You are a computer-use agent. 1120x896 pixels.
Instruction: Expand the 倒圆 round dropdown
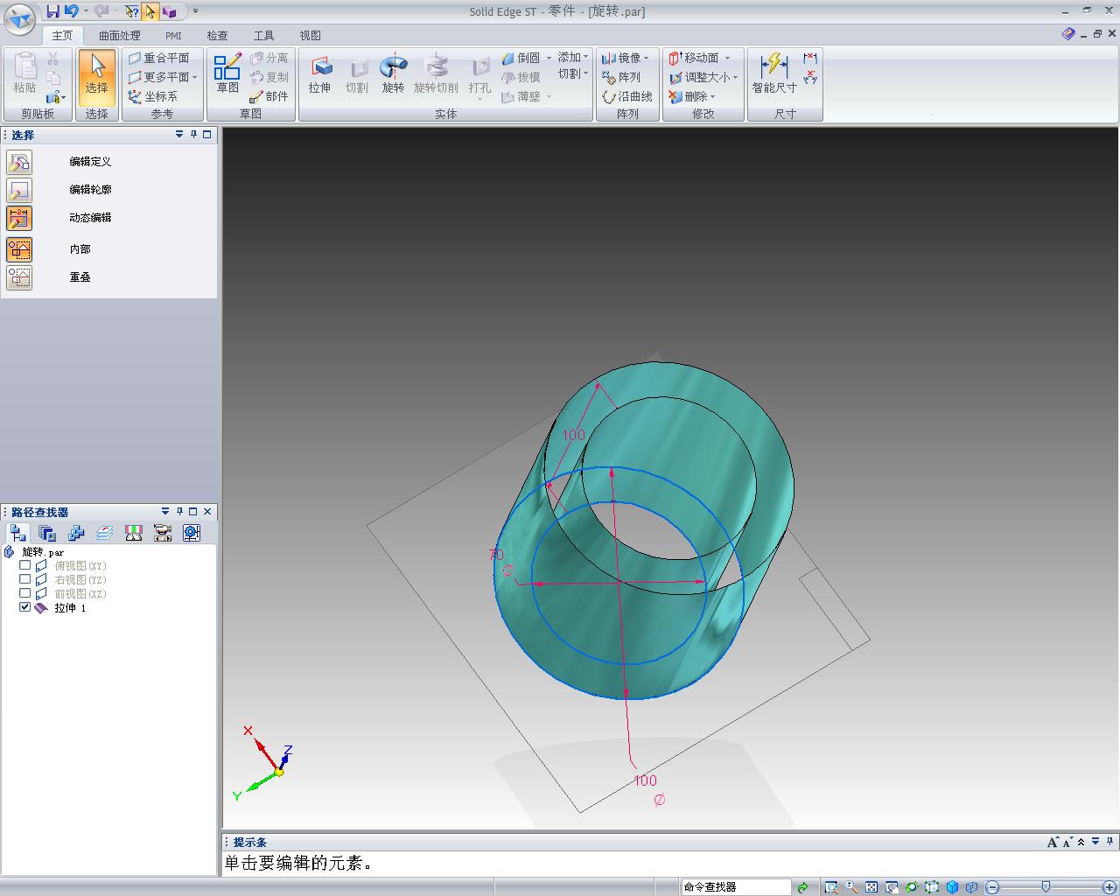coord(549,59)
